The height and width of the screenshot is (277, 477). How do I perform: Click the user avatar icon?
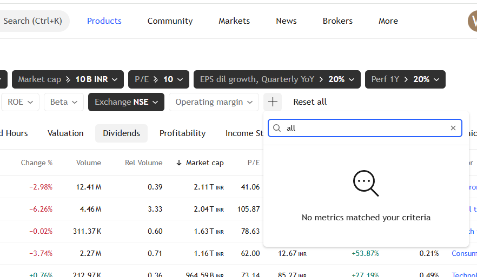[x=472, y=21]
